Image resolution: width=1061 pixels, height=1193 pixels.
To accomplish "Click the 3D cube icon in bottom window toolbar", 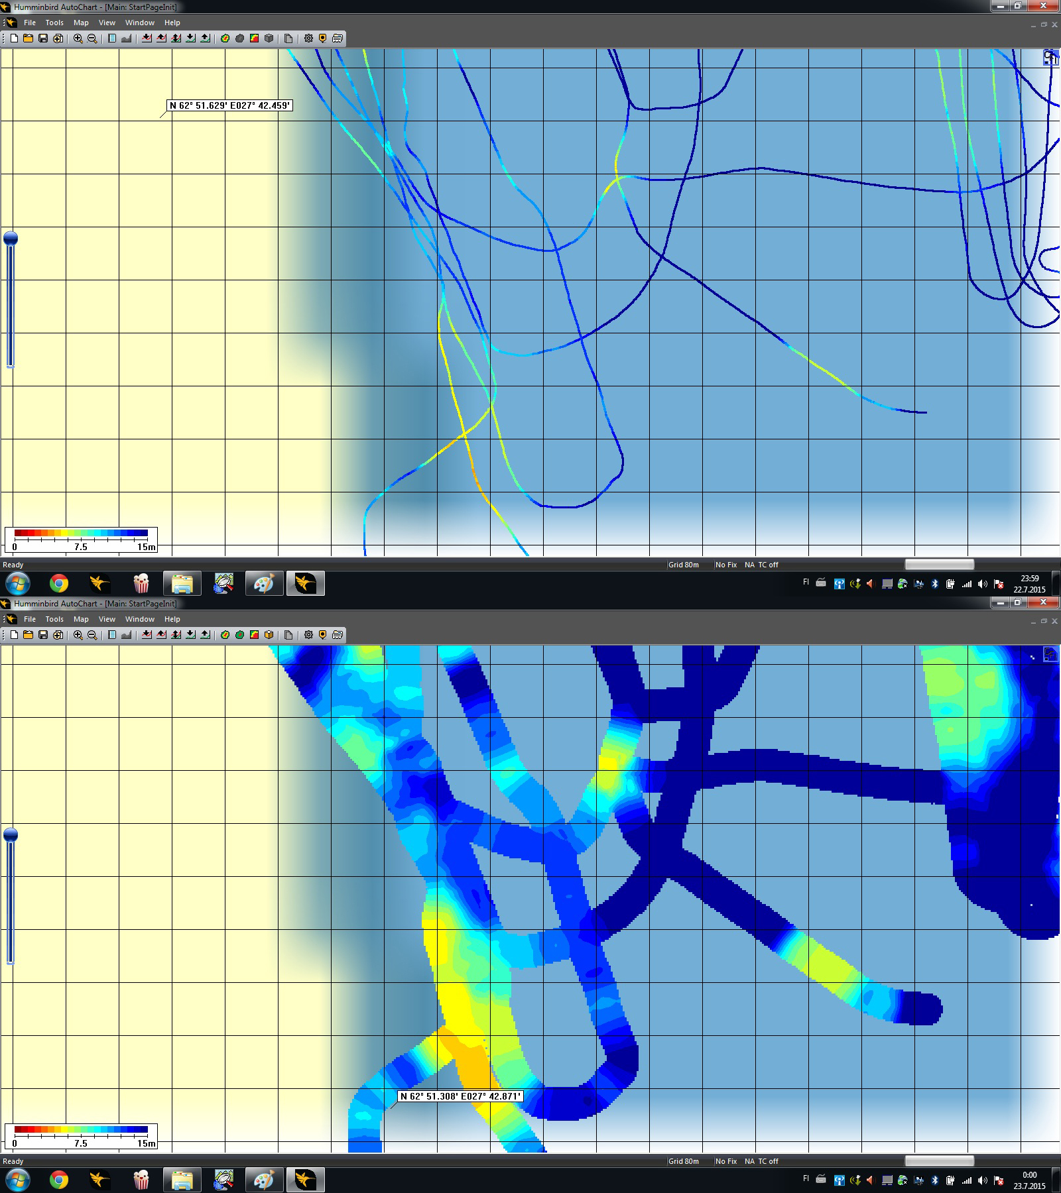I will tap(269, 635).
